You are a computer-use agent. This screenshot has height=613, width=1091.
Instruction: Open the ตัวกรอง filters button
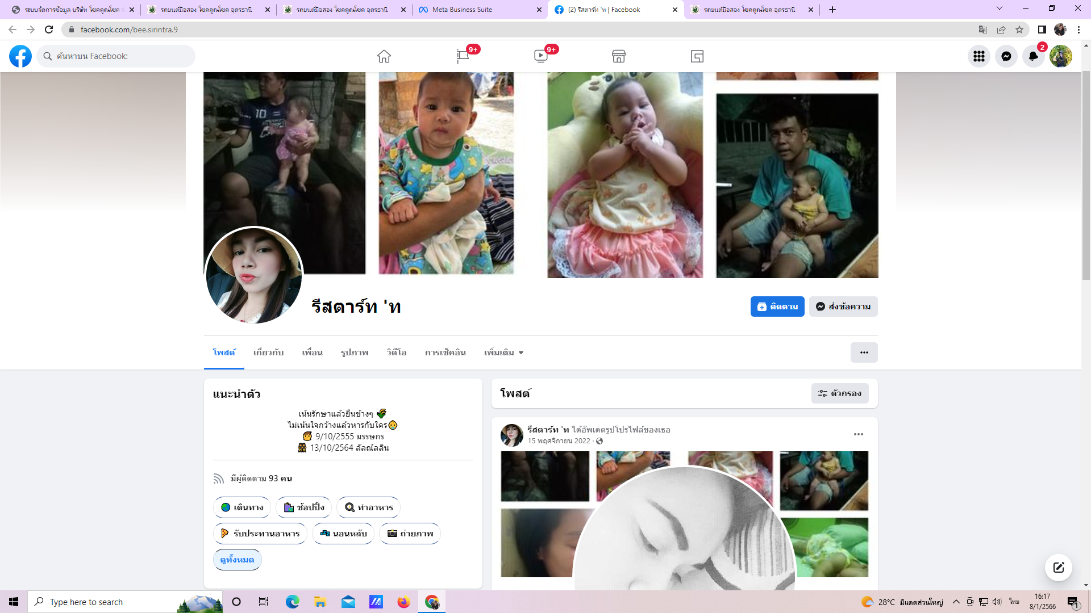click(840, 393)
